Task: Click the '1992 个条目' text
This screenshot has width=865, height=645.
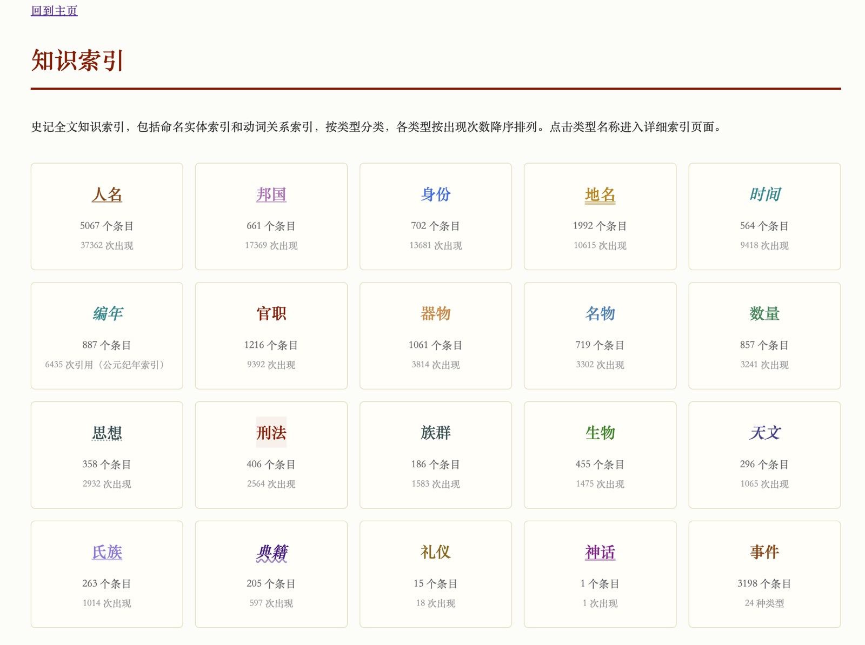Action: pos(600,226)
